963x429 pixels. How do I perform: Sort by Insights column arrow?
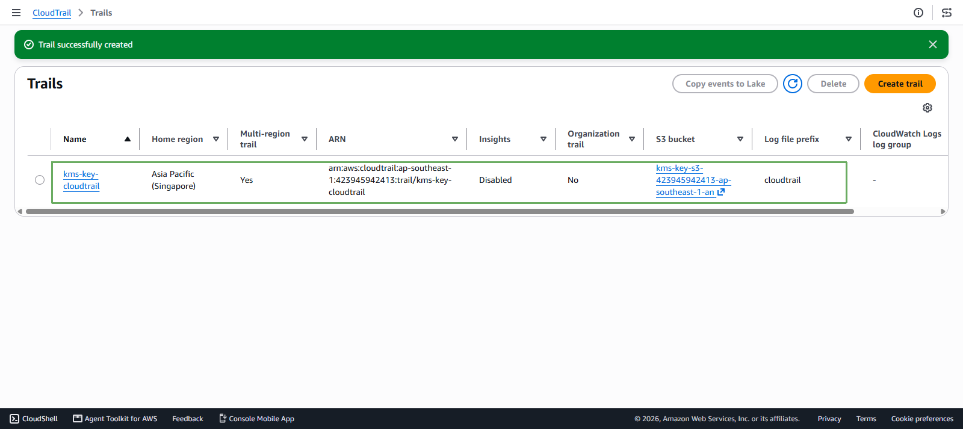coord(543,139)
